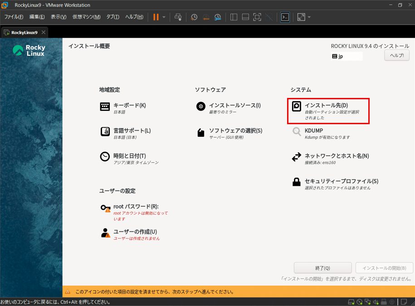415x306 pixels.
Task: Click the stretch guest display icon
Action: [301, 17]
